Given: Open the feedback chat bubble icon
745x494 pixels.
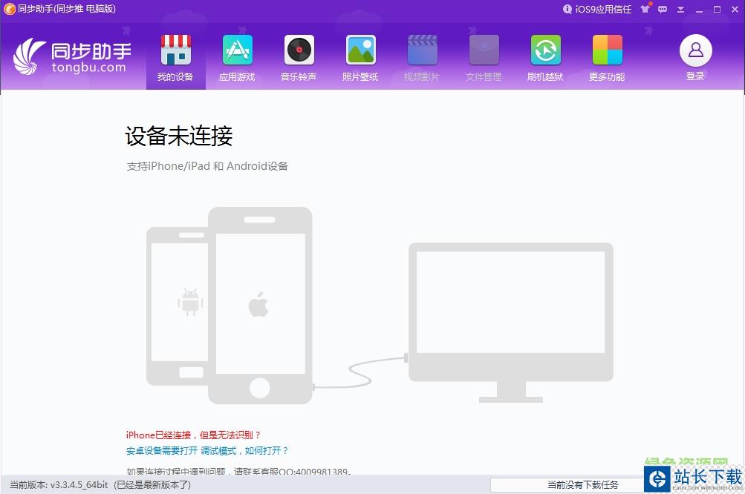Looking at the screenshot, I should (663, 9).
